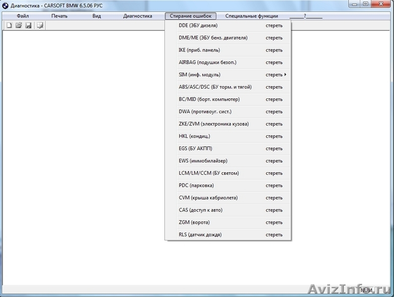Open the question mark help menu

[x=306, y=16]
